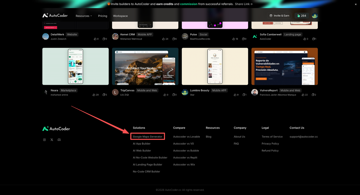Open the VulneraReport thumbnail
The height and width of the screenshot is (195, 360).
285,66
